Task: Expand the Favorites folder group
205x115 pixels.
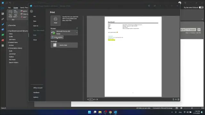Action: click(x=8, y=26)
